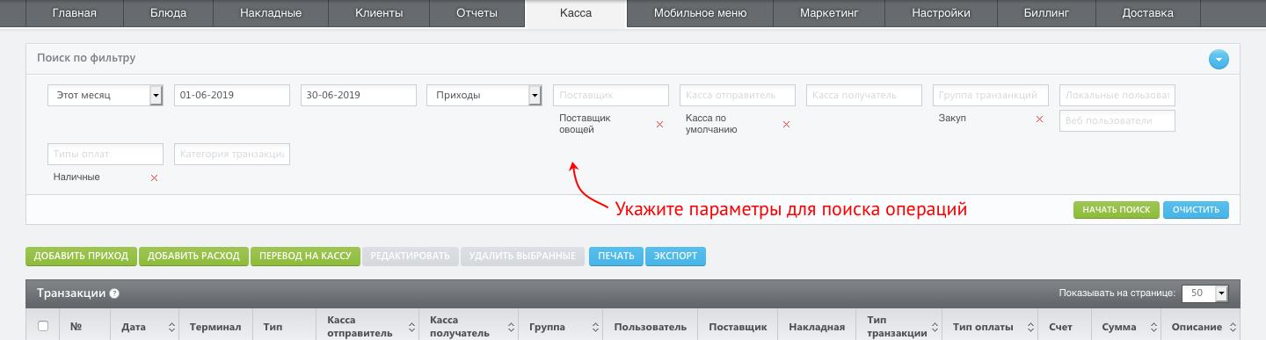
Task: Focus the Категория транзакции input field
Action: click(232, 154)
